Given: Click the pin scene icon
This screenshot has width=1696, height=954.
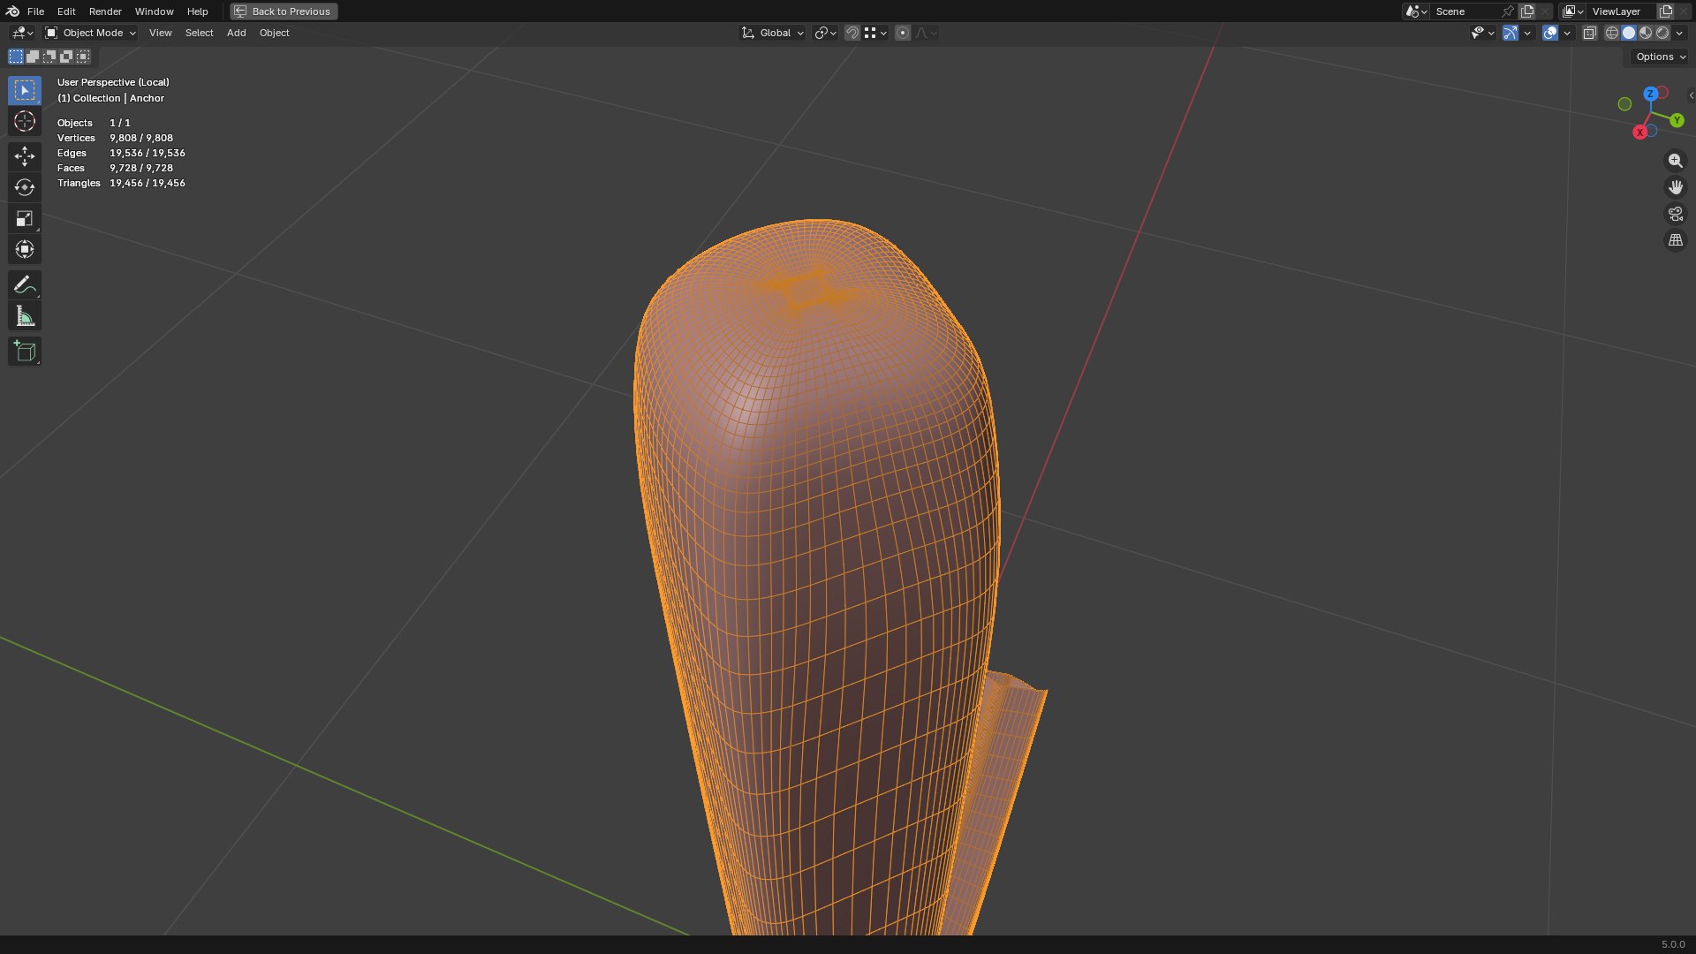Looking at the screenshot, I should [1508, 11].
